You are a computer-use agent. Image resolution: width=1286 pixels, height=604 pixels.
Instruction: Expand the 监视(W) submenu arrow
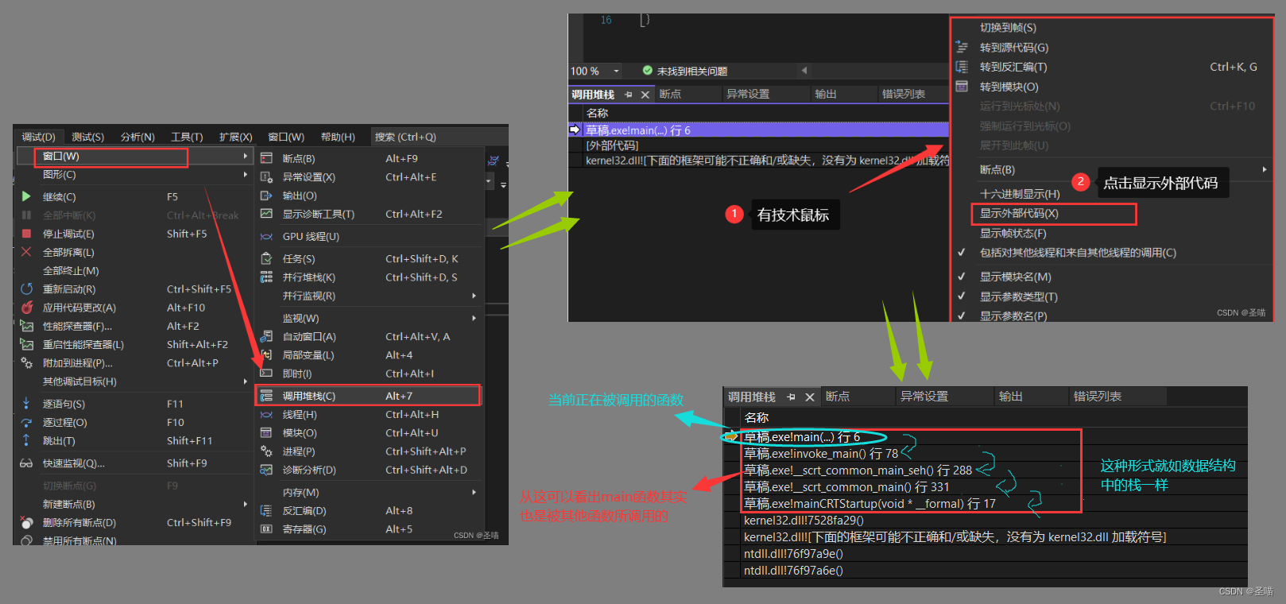(x=475, y=318)
